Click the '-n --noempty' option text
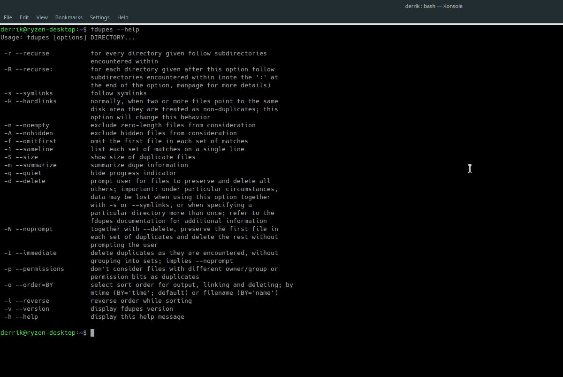 [27, 125]
